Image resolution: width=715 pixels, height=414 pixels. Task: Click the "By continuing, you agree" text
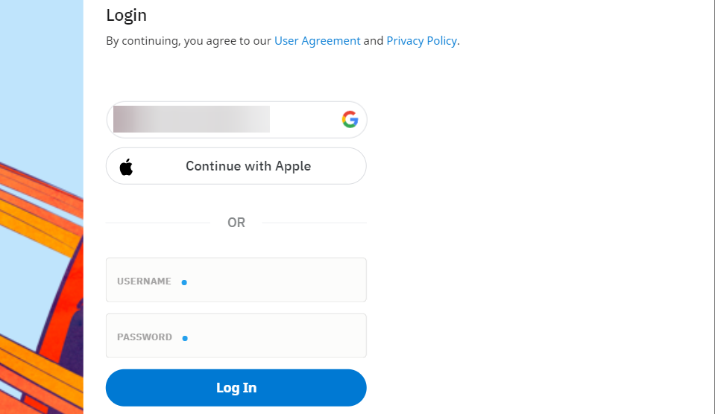coord(188,41)
